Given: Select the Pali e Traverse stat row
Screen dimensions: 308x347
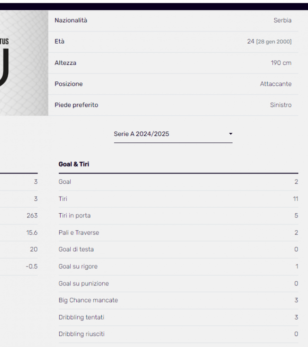Looking at the screenshot, I should click(x=178, y=233).
